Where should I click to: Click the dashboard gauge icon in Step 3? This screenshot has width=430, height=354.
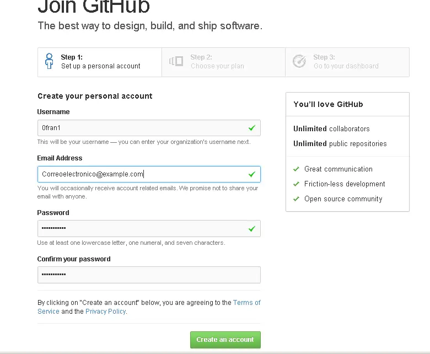pos(299,61)
